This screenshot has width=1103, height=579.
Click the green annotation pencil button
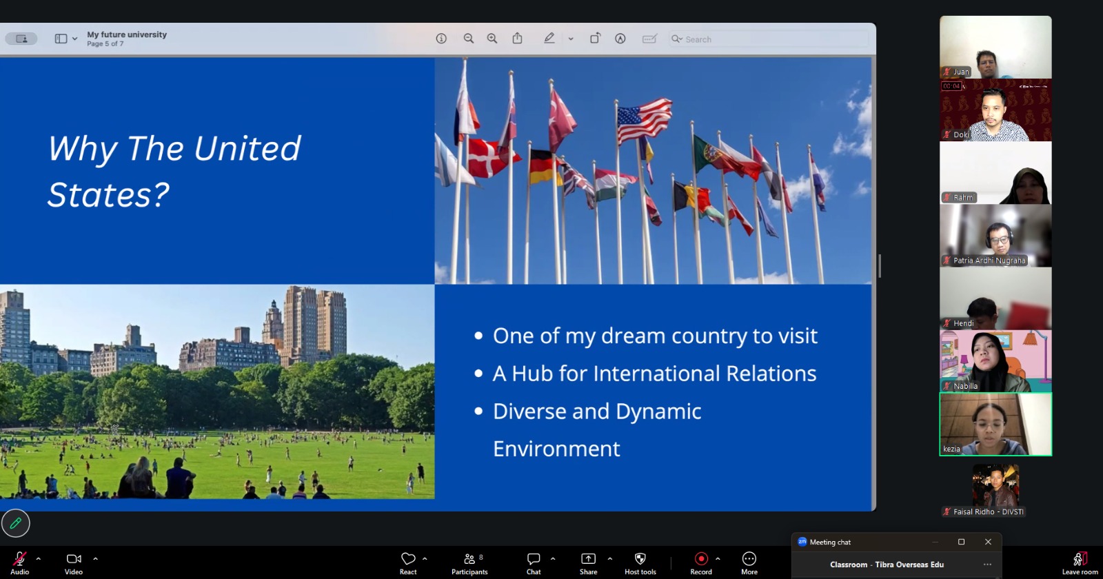(16, 523)
